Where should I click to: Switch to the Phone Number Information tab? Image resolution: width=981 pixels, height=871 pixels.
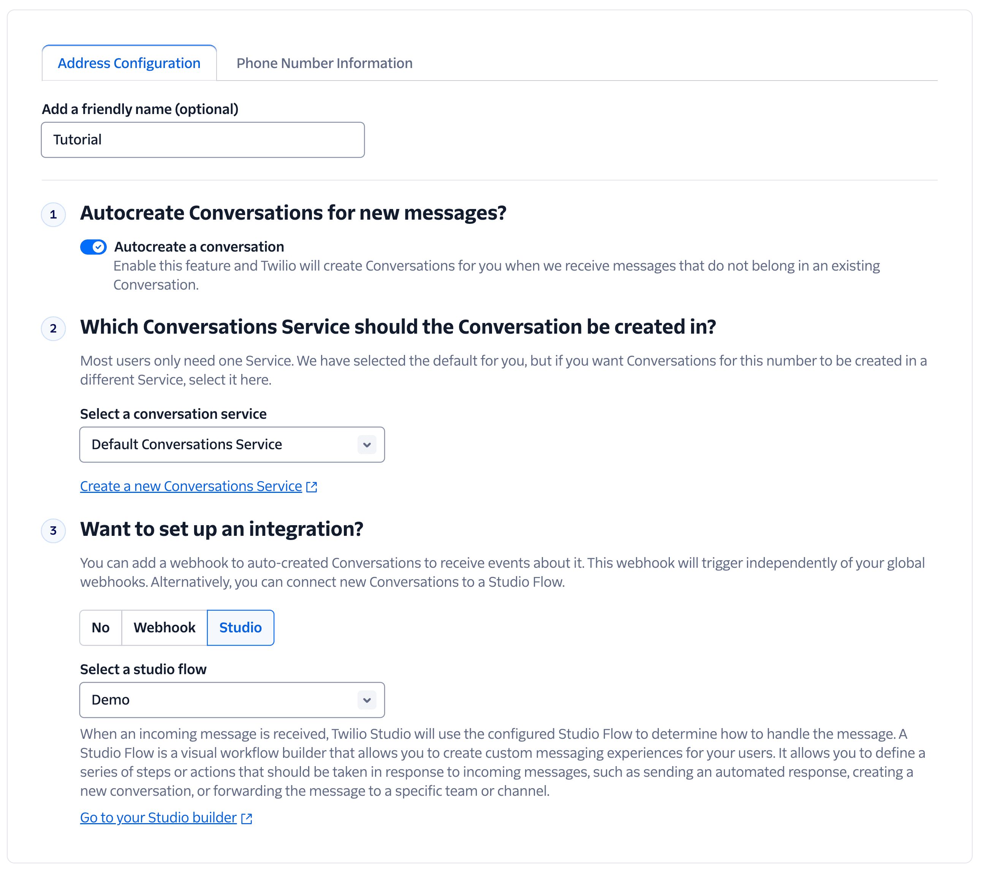click(x=324, y=63)
